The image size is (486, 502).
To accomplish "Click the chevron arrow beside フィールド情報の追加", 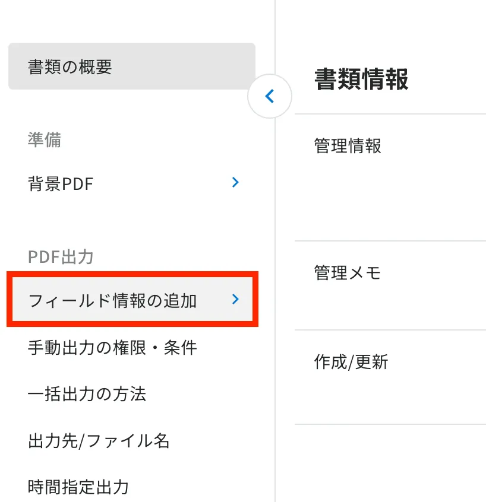I will (235, 299).
